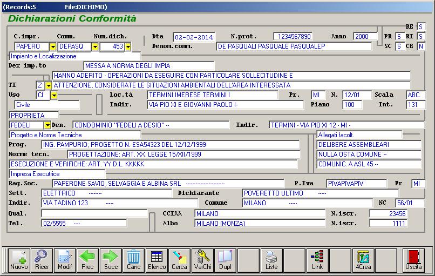
Task: Open the 4Crea tool icon
Action: coord(363,260)
